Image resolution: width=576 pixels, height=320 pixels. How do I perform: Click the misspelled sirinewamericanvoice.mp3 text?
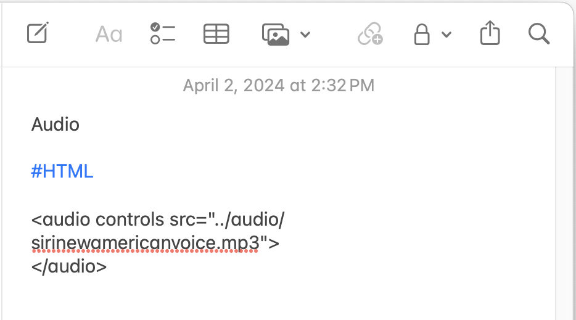146,243
